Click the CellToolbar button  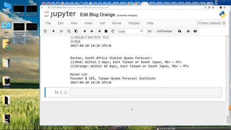[x=165, y=31]
